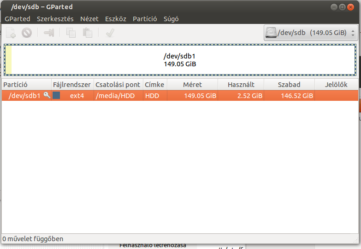Click the hard disk icon in device selector

(x=271, y=33)
